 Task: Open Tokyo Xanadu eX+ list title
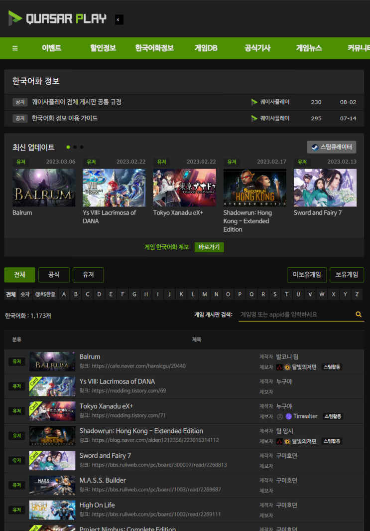pyautogui.click(x=106, y=406)
